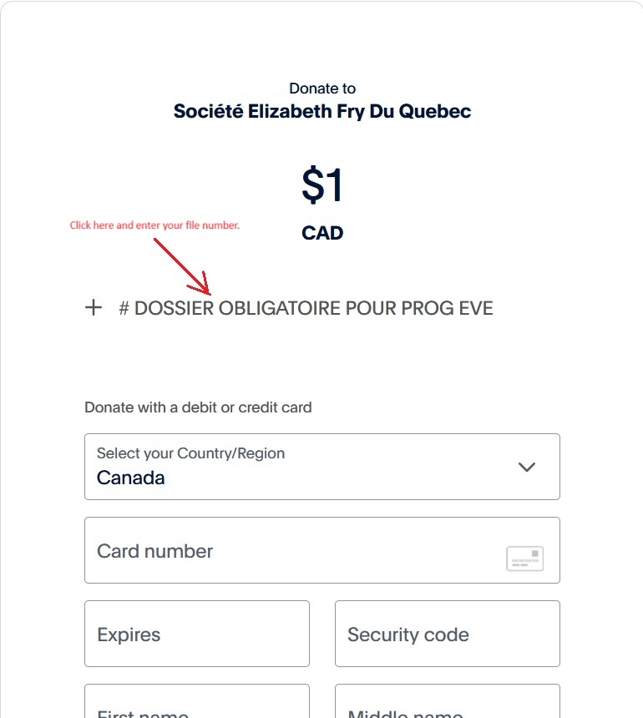Click the plus icon beside DOSSIER OBLIGATOIRE

(x=93, y=308)
